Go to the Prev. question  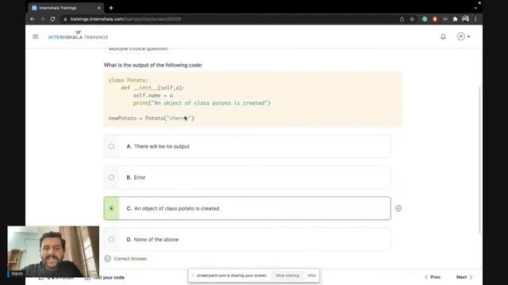point(433,277)
